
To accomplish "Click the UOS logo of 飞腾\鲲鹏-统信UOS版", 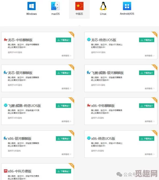I will (6, 105).
